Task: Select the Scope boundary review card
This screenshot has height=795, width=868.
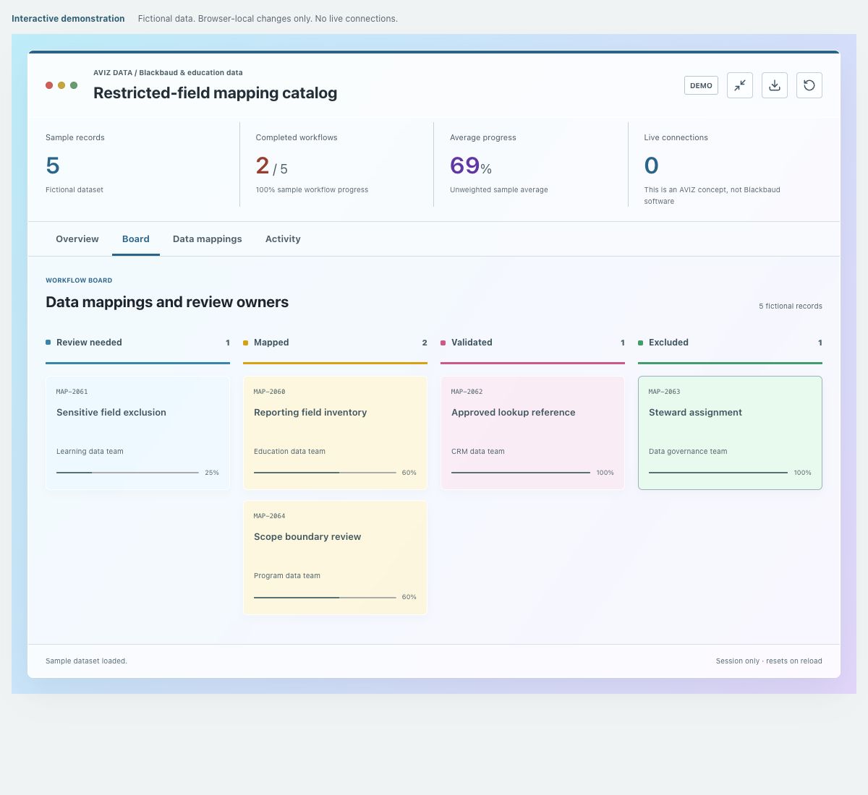Action: click(x=335, y=557)
